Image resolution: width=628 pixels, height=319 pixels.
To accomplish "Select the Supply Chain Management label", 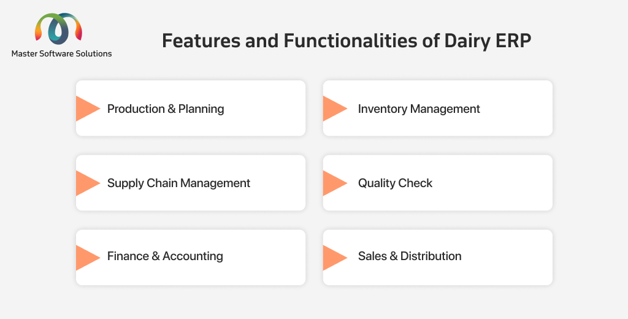I will coord(178,183).
